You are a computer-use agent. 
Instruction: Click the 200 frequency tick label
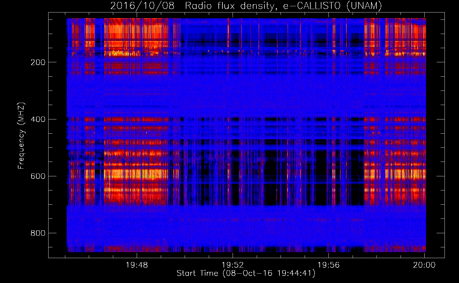click(38, 62)
